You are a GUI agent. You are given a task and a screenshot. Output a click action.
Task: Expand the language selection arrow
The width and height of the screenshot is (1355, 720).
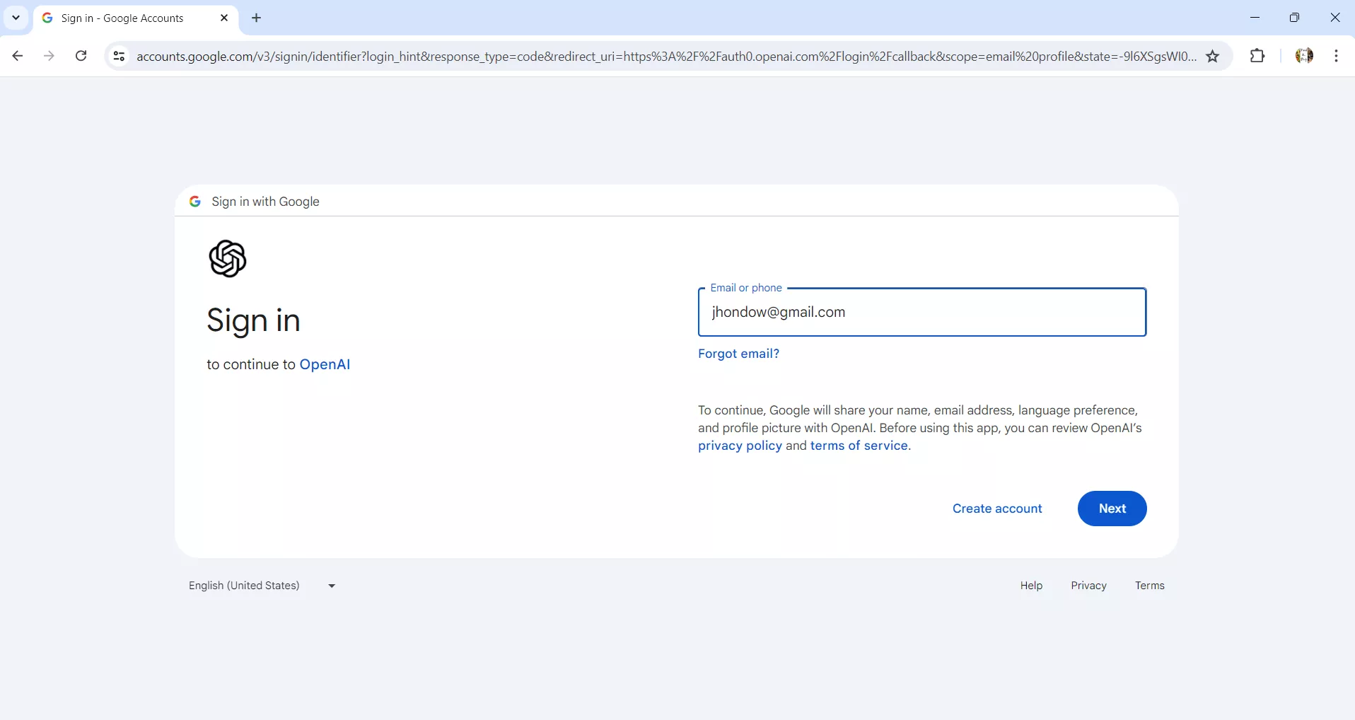pos(330,586)
